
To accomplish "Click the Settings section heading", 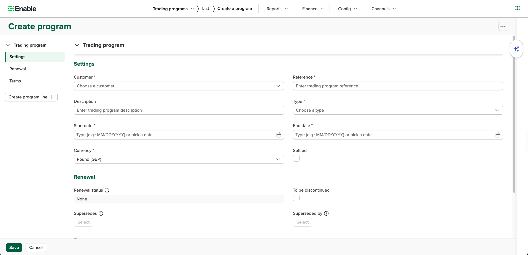I will click(x=84, y=64).
